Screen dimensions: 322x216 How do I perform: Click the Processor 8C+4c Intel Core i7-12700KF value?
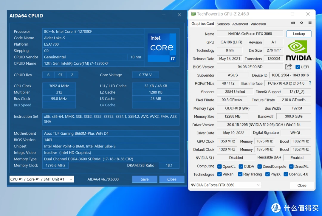[93, 31]
